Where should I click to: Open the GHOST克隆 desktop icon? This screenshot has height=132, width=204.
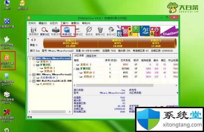click(6, 43)
